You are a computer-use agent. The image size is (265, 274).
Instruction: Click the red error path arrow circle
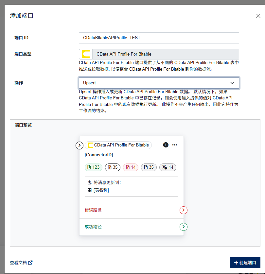[183, 210]
